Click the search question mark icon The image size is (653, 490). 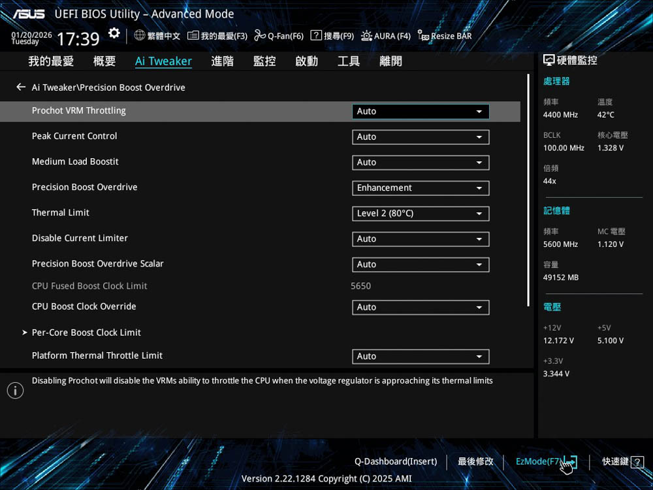tap(316, 36)
